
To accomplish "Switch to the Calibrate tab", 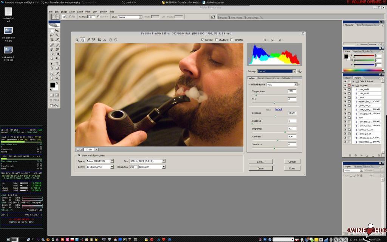I will click(286, 78).
